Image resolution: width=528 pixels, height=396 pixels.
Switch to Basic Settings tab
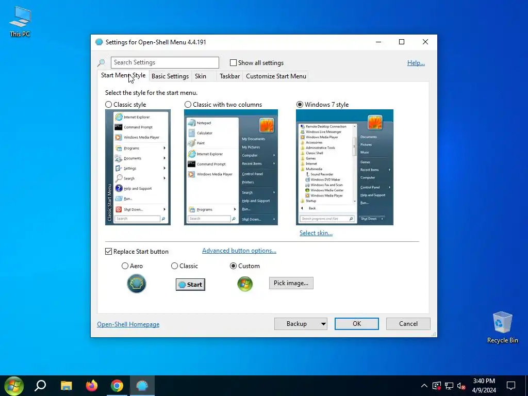point(170,76)
